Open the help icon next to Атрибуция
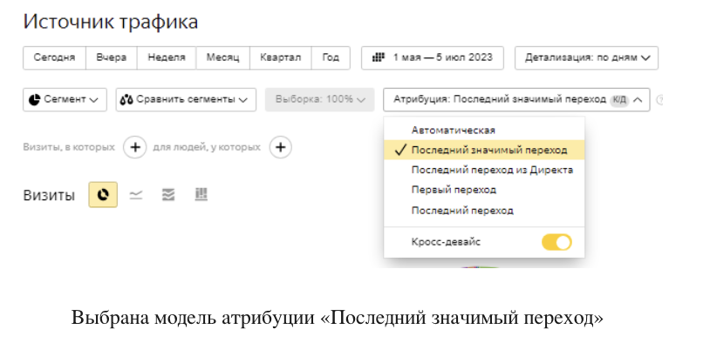This screenshot has width=710, height=343. click(659, 100)
